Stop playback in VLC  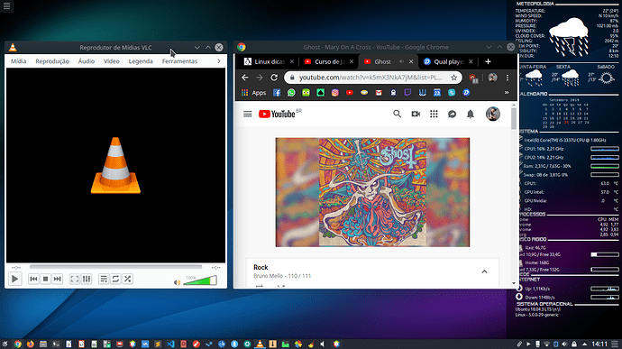pyautogui.click(x=46, y=280)
